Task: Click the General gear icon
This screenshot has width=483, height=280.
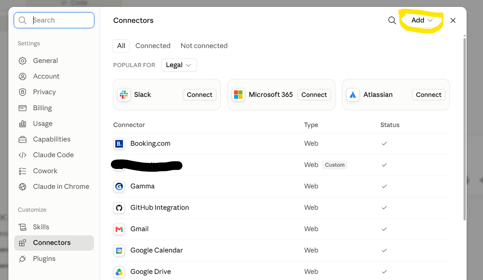Action: click(23, 61)
